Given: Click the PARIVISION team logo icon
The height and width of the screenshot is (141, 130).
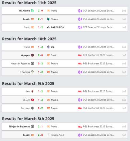Looking at the screenshot, I should (x=48, y=27).
